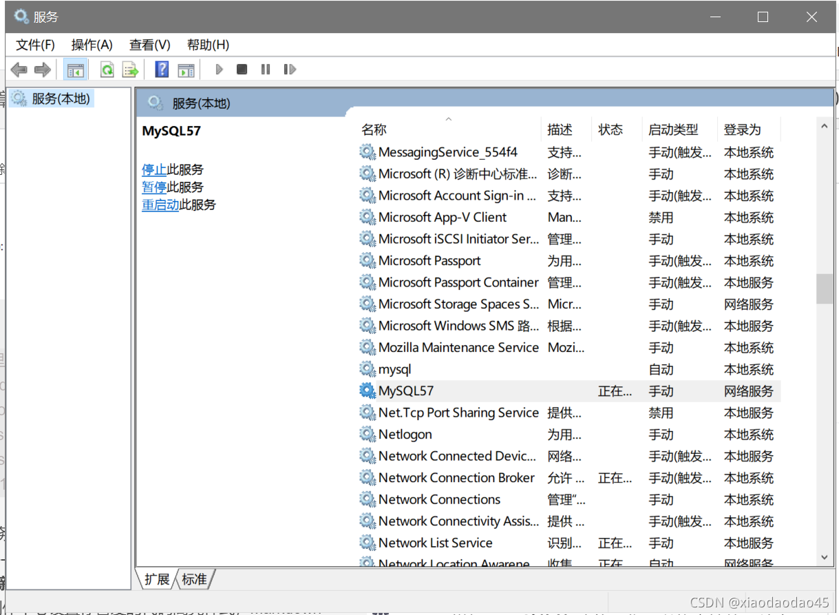Click gear icon beside Microsoft App-V Client
The width and height of the screenshot is (839, 615).
coord(368,217)
